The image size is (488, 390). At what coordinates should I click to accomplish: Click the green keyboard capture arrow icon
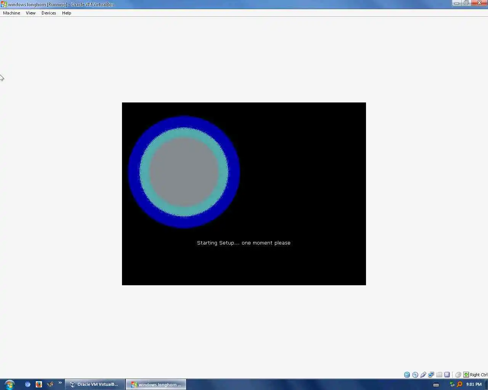pyautogui.click(x=466, y=375)
